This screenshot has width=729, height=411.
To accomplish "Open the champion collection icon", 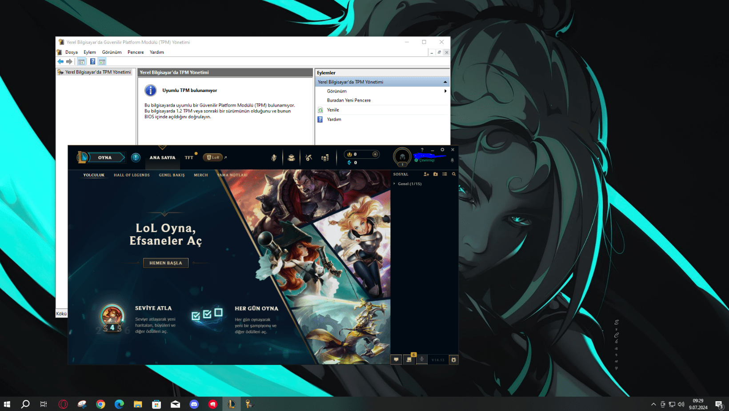I will [274, 158].
